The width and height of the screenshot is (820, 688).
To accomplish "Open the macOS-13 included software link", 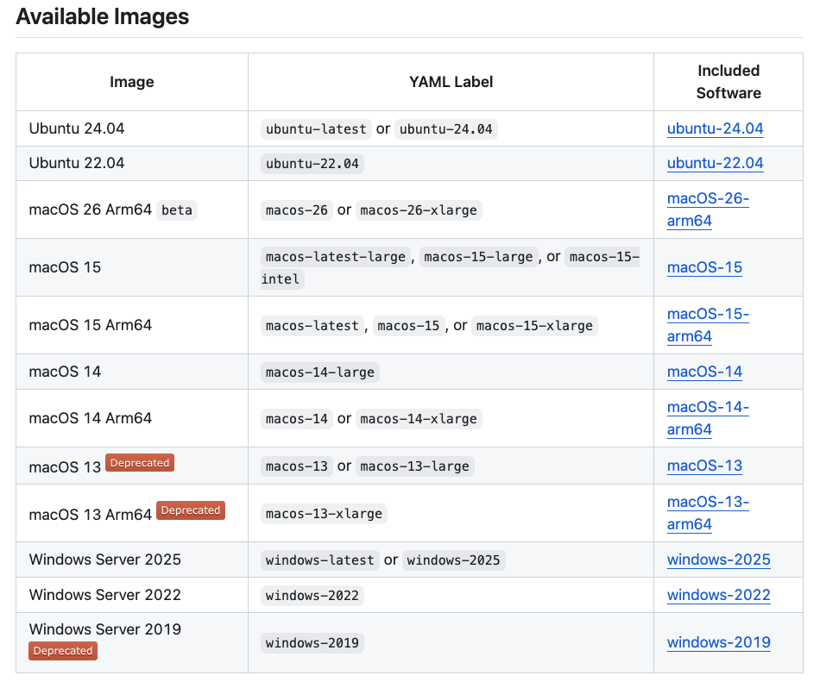I will pyautogui.click(x=704, y=466).
